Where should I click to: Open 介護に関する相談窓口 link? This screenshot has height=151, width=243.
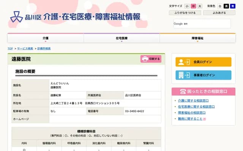(194, 101)
